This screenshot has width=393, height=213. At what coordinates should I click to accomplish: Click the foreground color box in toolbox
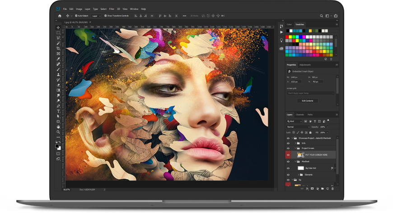[57, 146]
